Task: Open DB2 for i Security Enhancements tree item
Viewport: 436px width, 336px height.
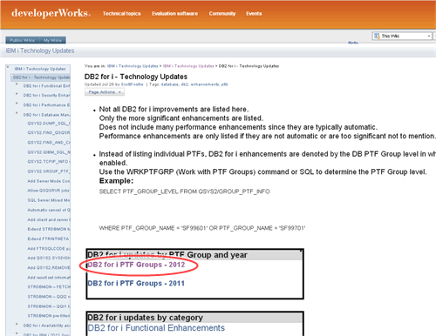Action: tap(46, 95)
